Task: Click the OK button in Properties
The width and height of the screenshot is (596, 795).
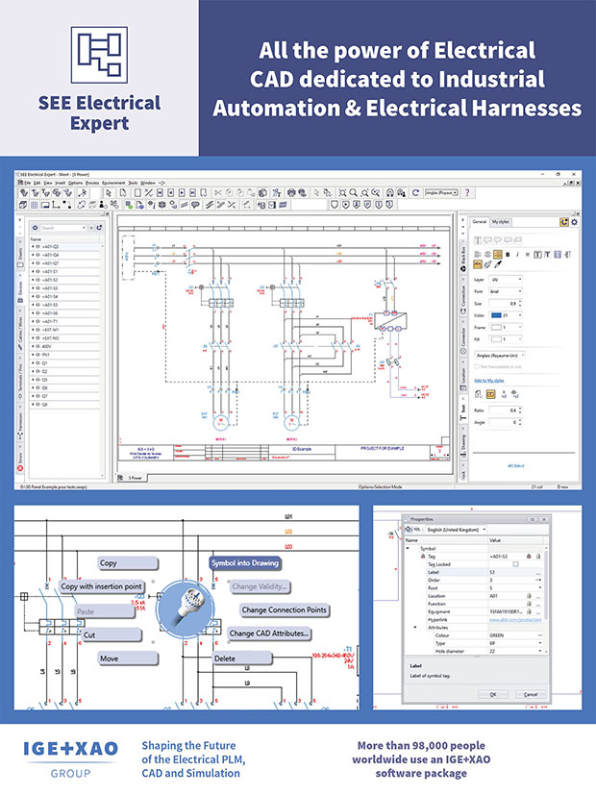Action: 493,695
